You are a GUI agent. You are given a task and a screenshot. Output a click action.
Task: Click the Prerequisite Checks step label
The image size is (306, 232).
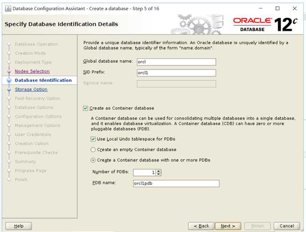click(36, 153)
